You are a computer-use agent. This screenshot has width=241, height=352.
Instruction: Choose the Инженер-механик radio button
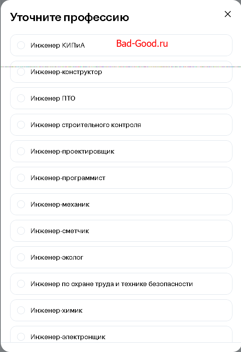[x=21, y=204]
